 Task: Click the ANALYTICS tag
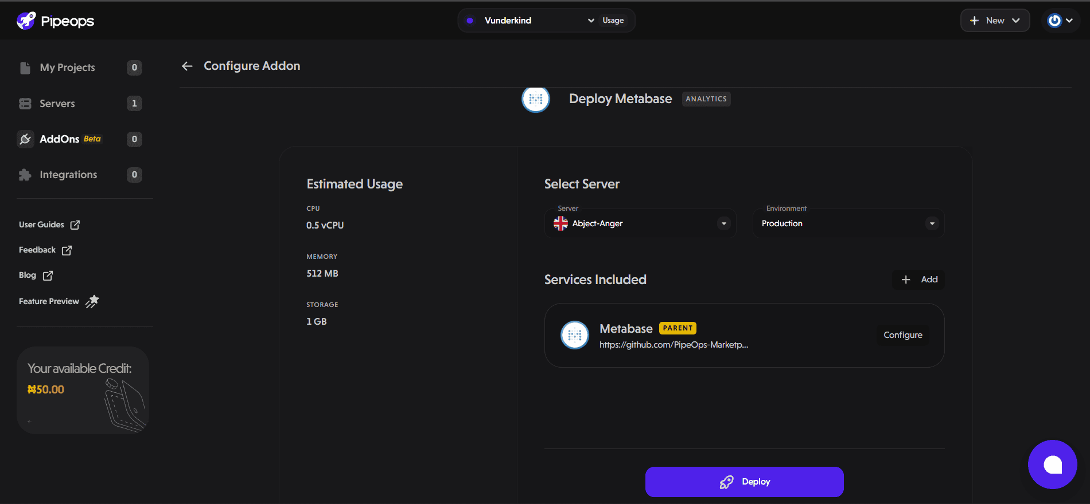706,99
